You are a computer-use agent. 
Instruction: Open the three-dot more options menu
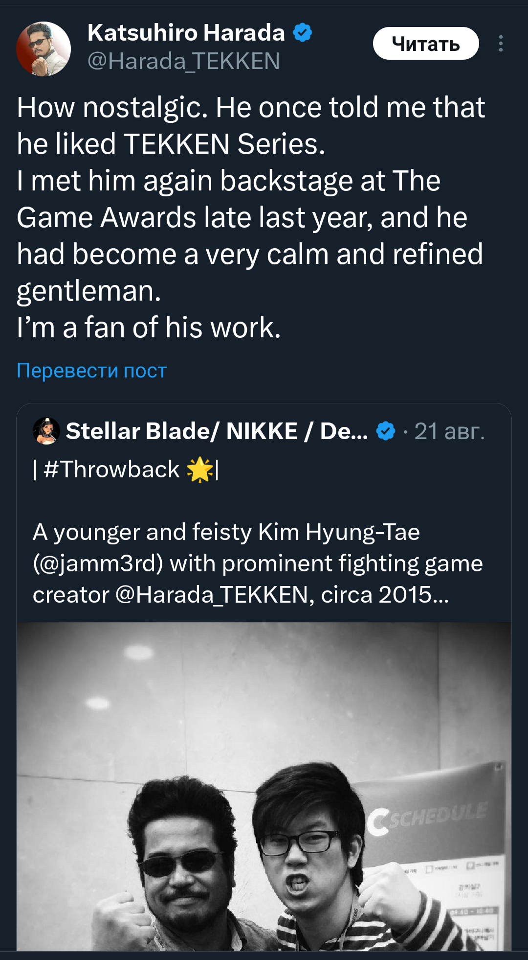click(x=500, y=44)
